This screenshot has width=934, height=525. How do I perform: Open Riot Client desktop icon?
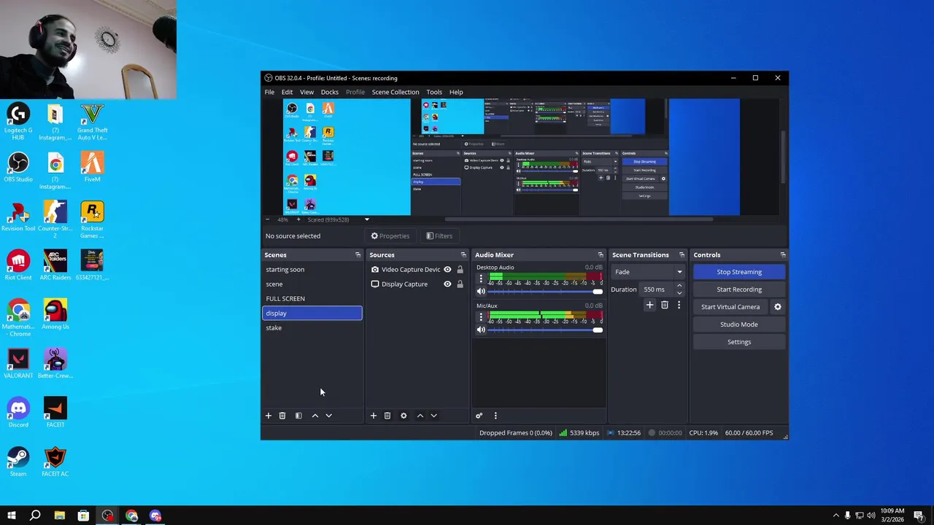[x=18, y=265]
